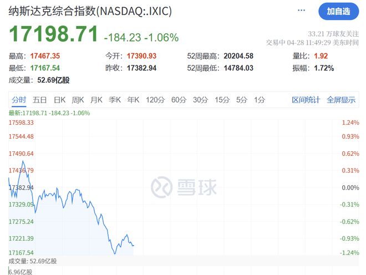Viewport: 366px width, 275px height.
Task: Open the 日K daily candlestick tab
Action: pos(59,100)
